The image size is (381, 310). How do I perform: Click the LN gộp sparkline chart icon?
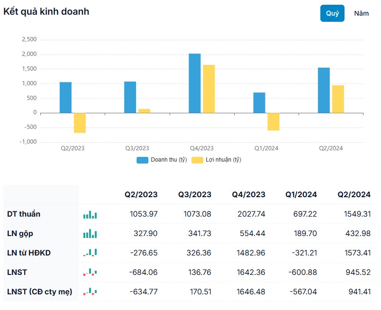tap(90, 234)
